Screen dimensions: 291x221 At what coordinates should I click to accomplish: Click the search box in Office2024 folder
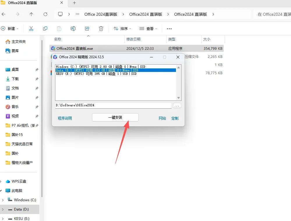(272, 14)
